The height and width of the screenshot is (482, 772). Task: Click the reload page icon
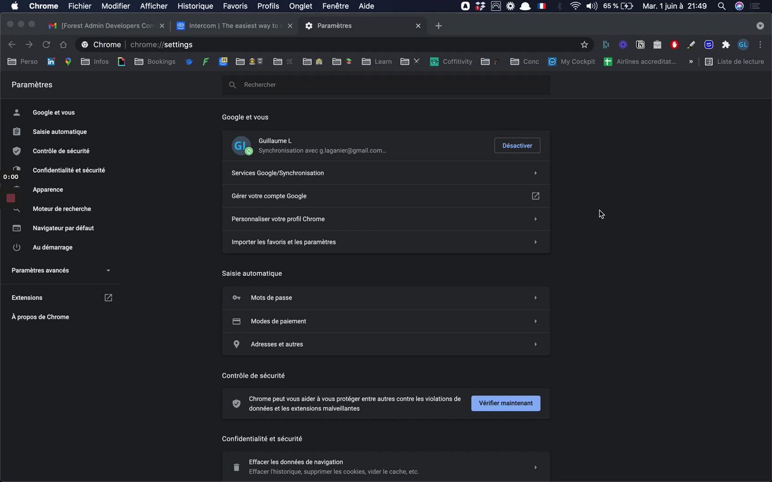point(46,45)
